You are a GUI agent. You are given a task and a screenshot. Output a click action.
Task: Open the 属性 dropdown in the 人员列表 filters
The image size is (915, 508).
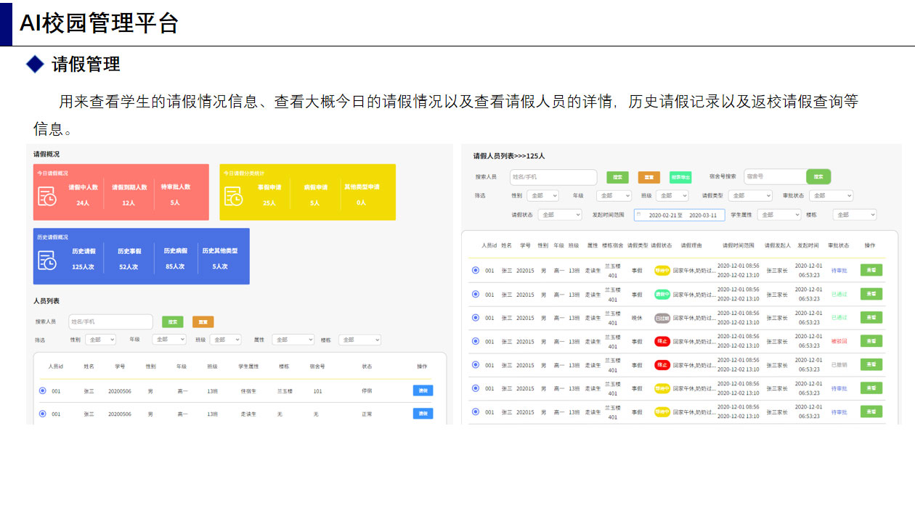click(x=293, y=340)
